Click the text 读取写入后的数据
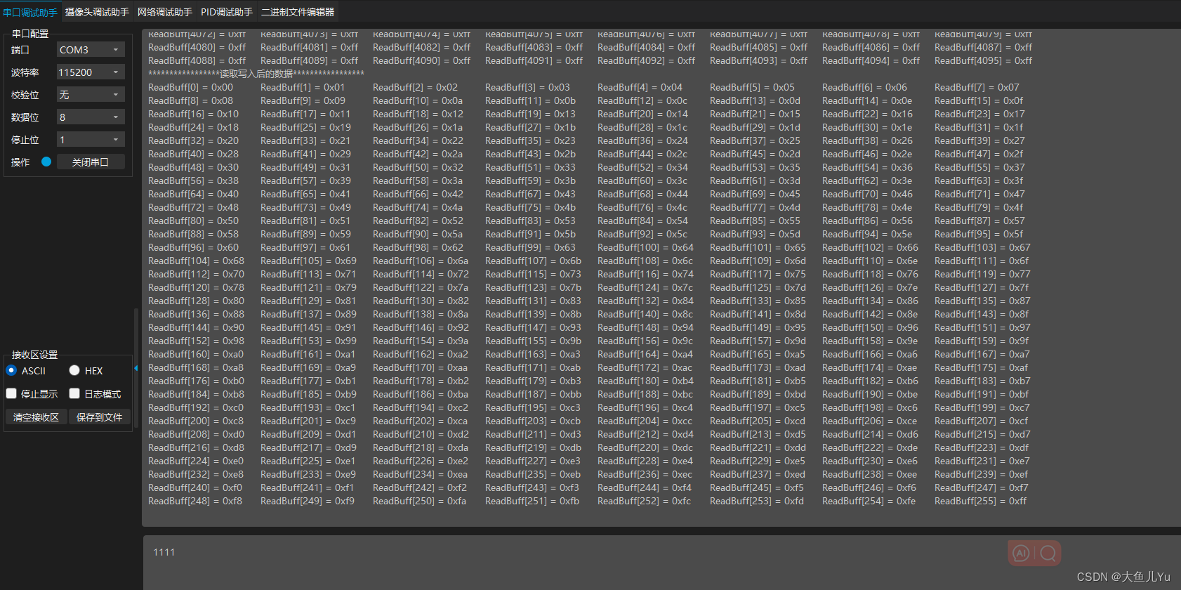This screenshot has height=590, width=1181. coord(256,74)
